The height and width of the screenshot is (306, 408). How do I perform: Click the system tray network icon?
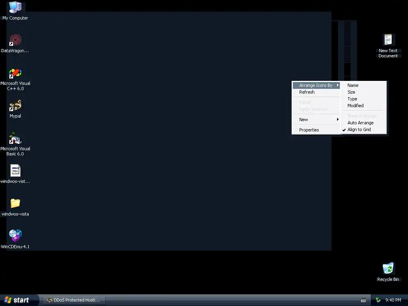378,300
